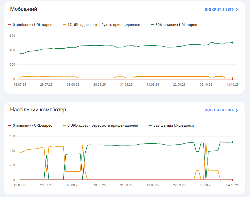Click green endpoint dot on the mobile chart
Viewport: 250px width, 197px height.
tap(232, 43)
